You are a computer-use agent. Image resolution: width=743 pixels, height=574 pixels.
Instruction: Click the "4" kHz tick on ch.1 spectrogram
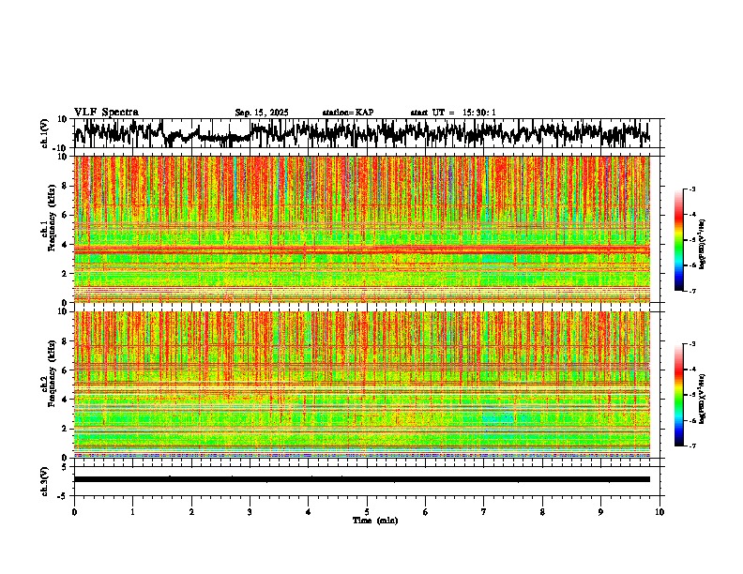tap(65, 245)
